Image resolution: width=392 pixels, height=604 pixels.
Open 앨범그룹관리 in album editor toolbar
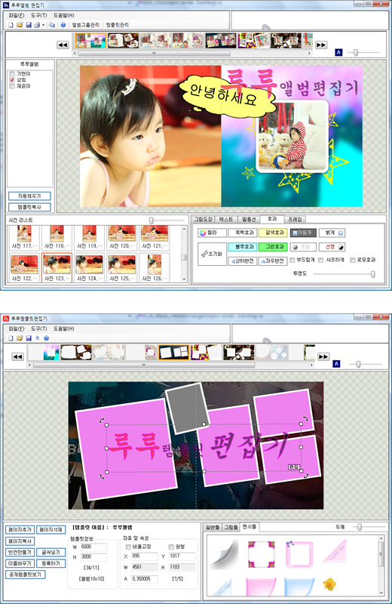[x=85, y=25]
